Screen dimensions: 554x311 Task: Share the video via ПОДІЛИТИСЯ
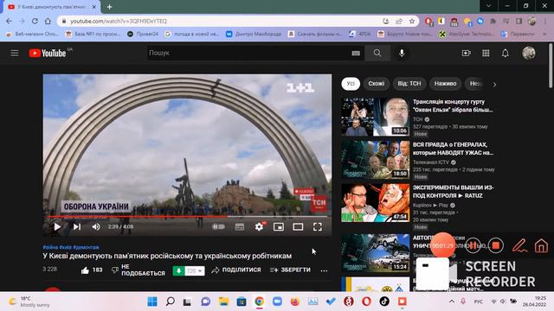tap(236, 270)
